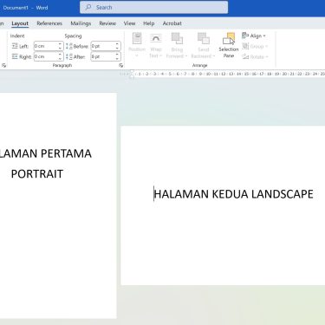The height and width of the screenshot is (325, 325).
Task: Click the text HALAMAN KEDUA LANDSCAPE
Action: point(234,194)
